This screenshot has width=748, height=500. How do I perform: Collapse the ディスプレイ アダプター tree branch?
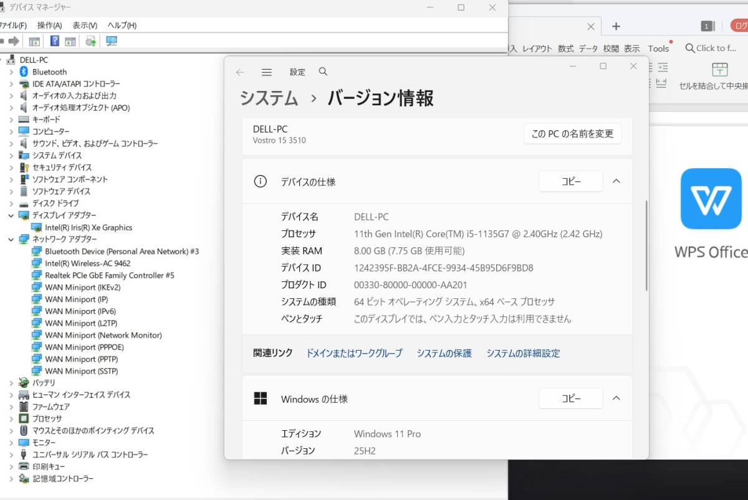[x=10, y=215]
